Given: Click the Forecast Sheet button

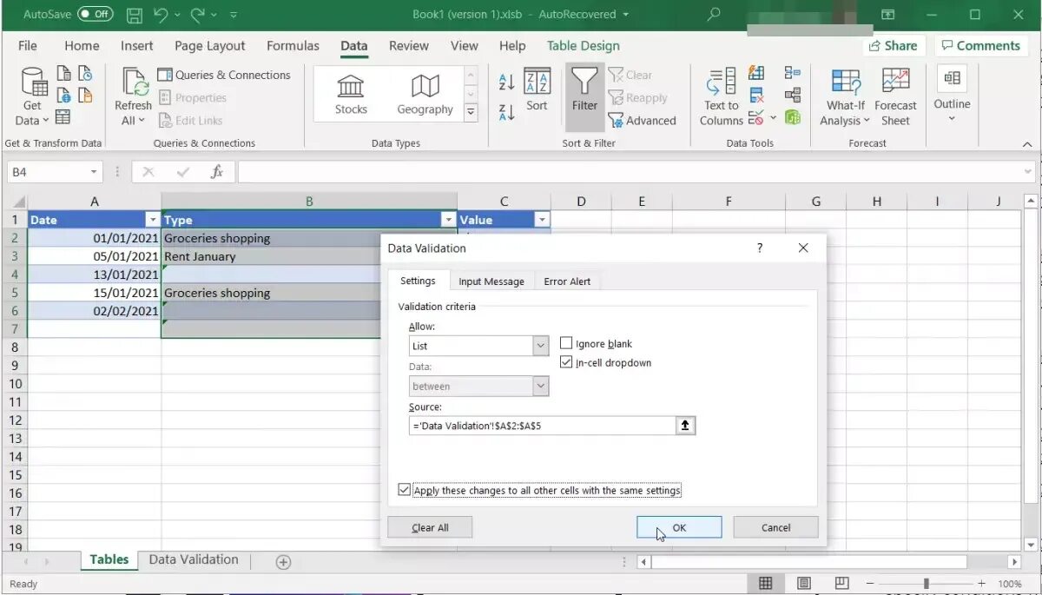Looking at the screenshot, I should 895,96.
